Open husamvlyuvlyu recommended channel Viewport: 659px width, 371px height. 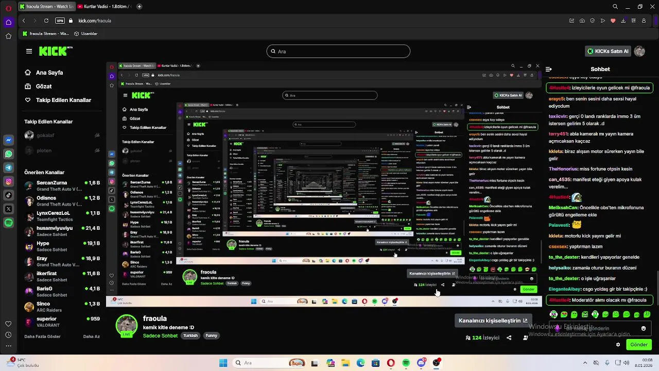tap(62, 231)
